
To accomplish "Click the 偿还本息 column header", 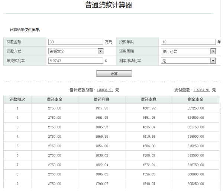I will 149,99.
